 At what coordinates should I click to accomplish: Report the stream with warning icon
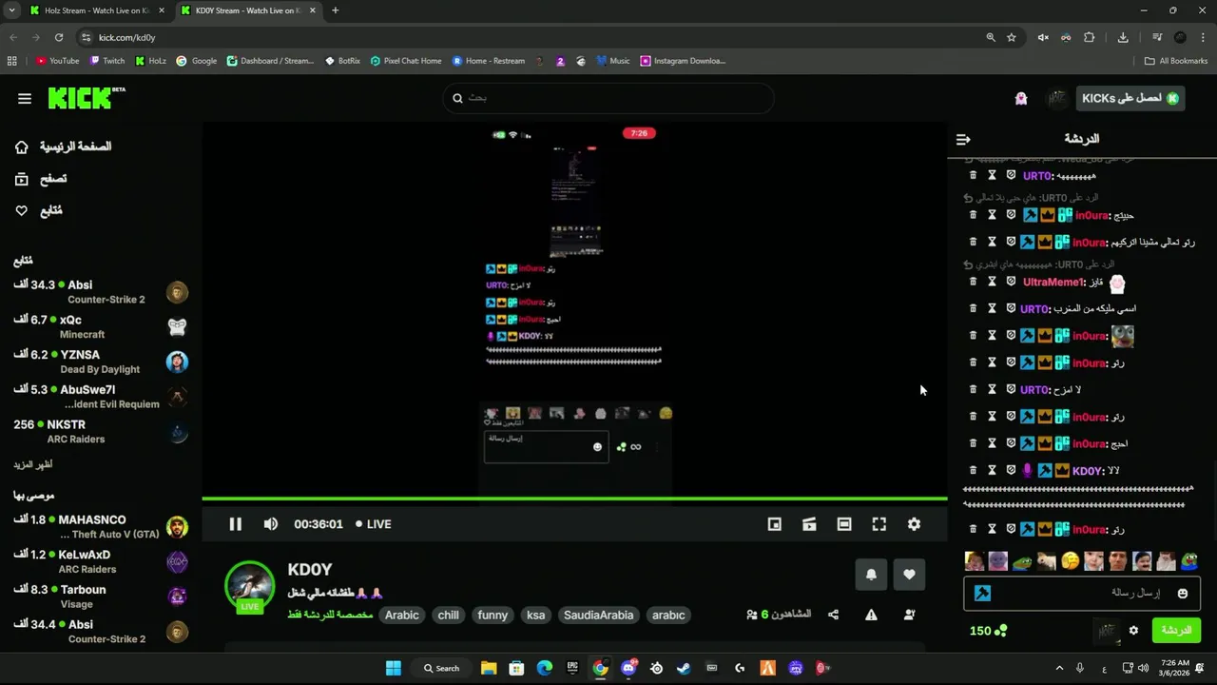pos(871,615)
